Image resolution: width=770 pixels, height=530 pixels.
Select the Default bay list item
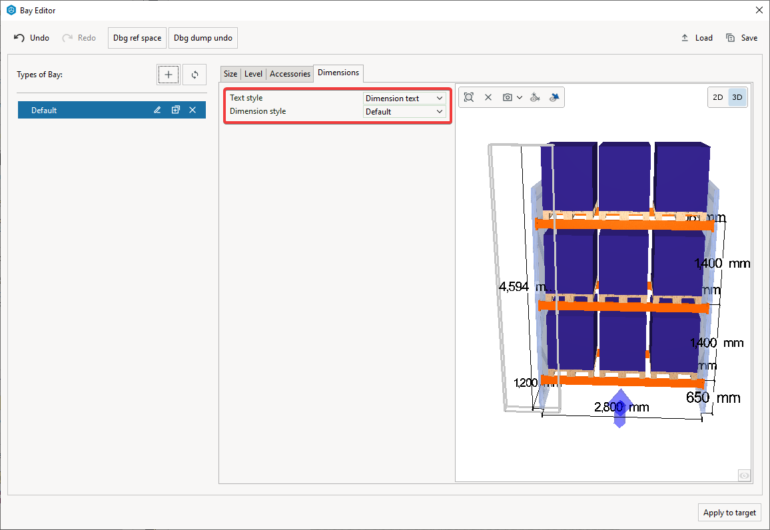click(80, 110)
